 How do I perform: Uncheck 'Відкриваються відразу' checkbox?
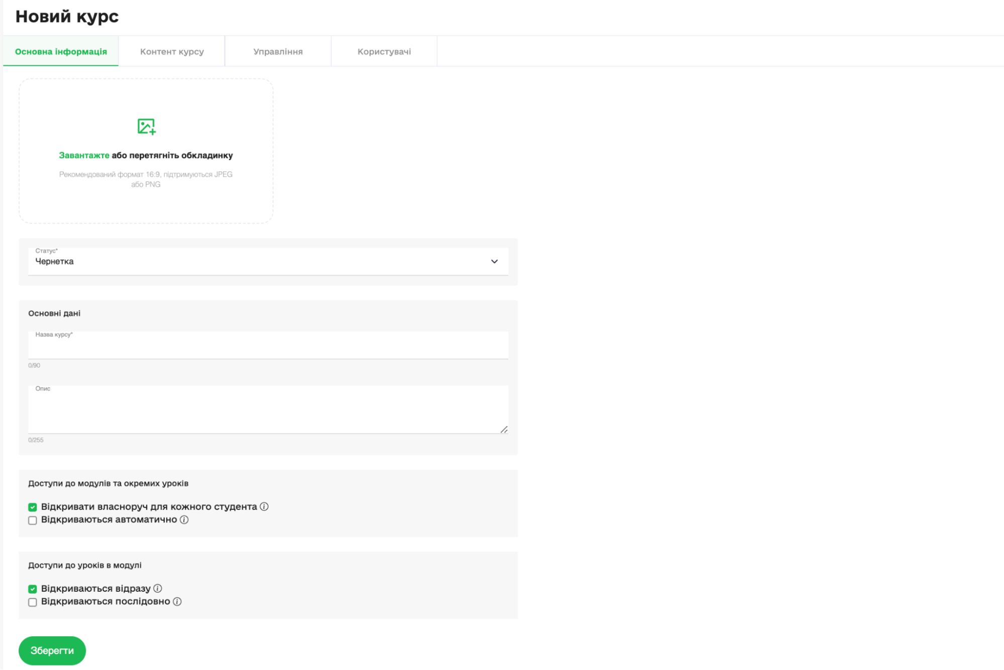33,589
